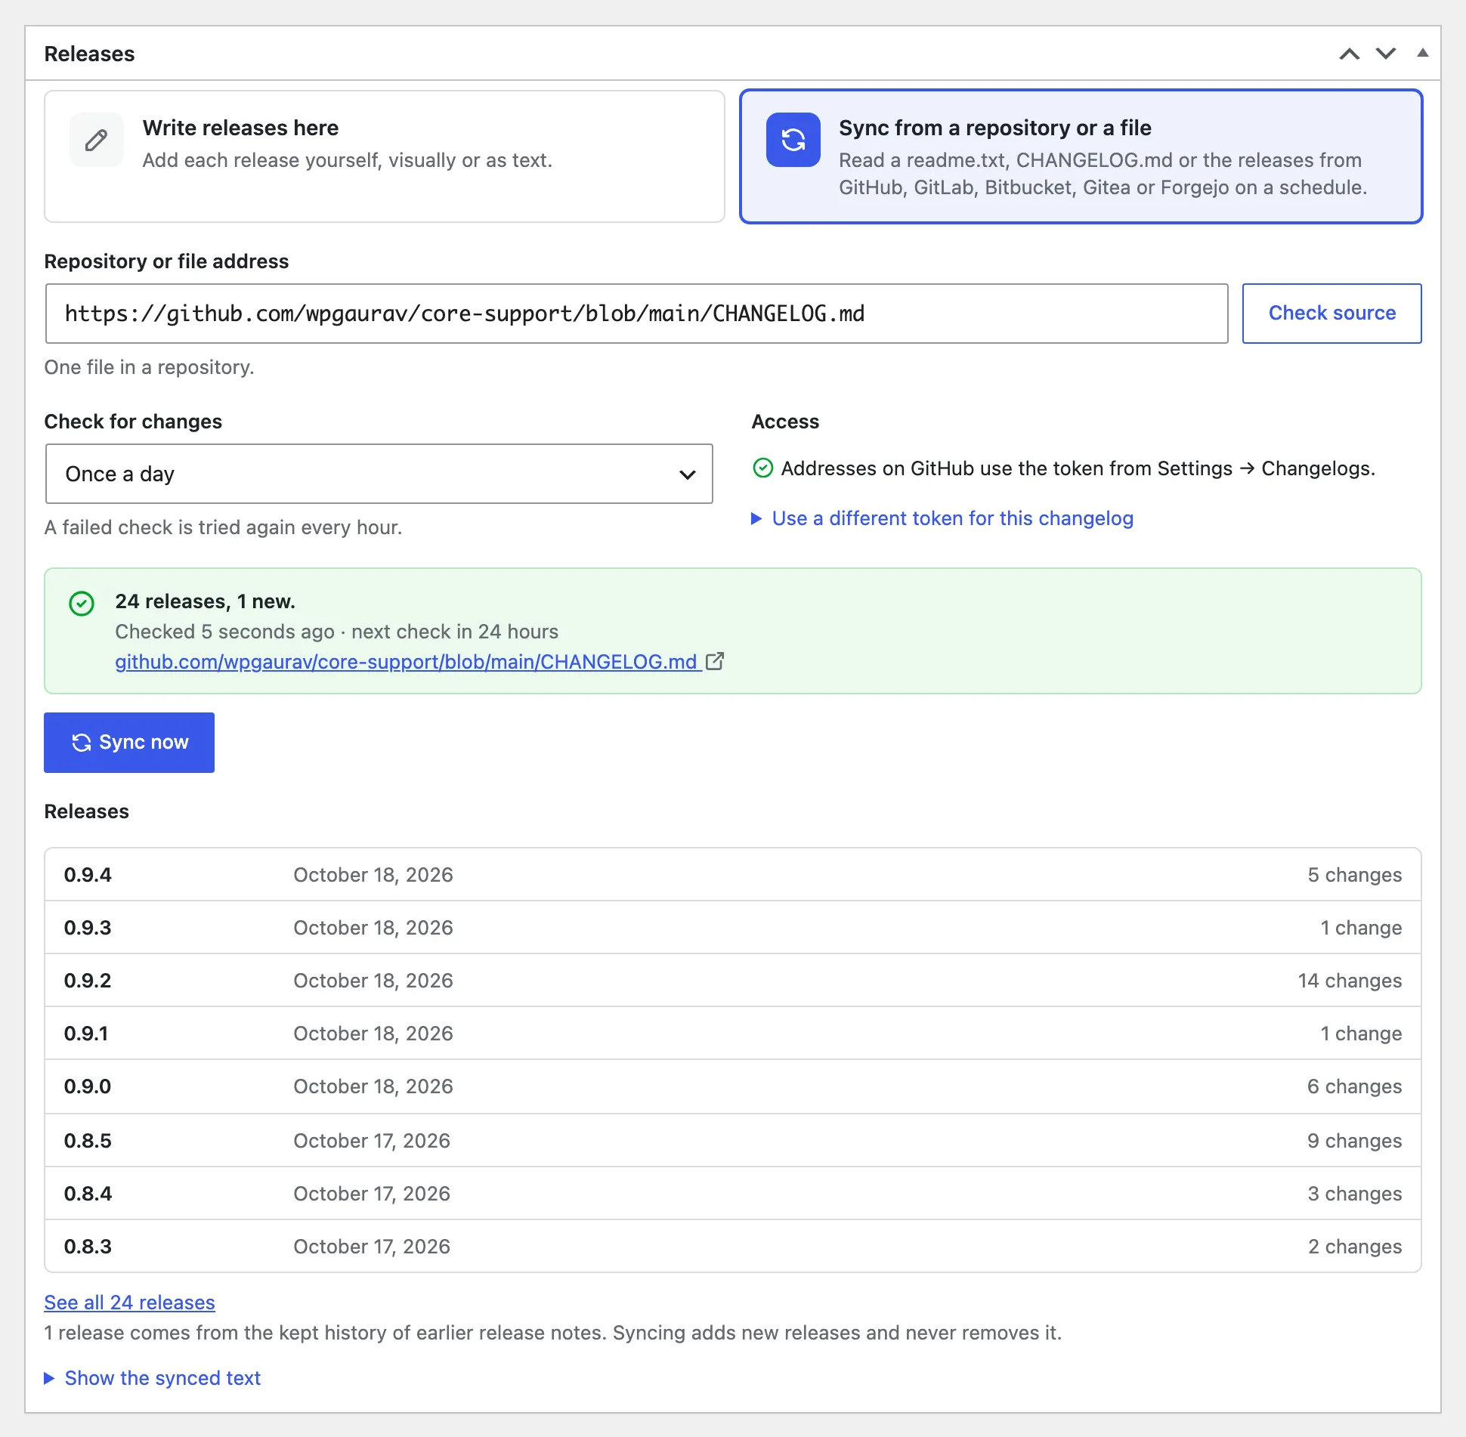Viewport: 1466px width, 1437px height.
Task: Click the Check source button
Action: [x=1331, y=314]
